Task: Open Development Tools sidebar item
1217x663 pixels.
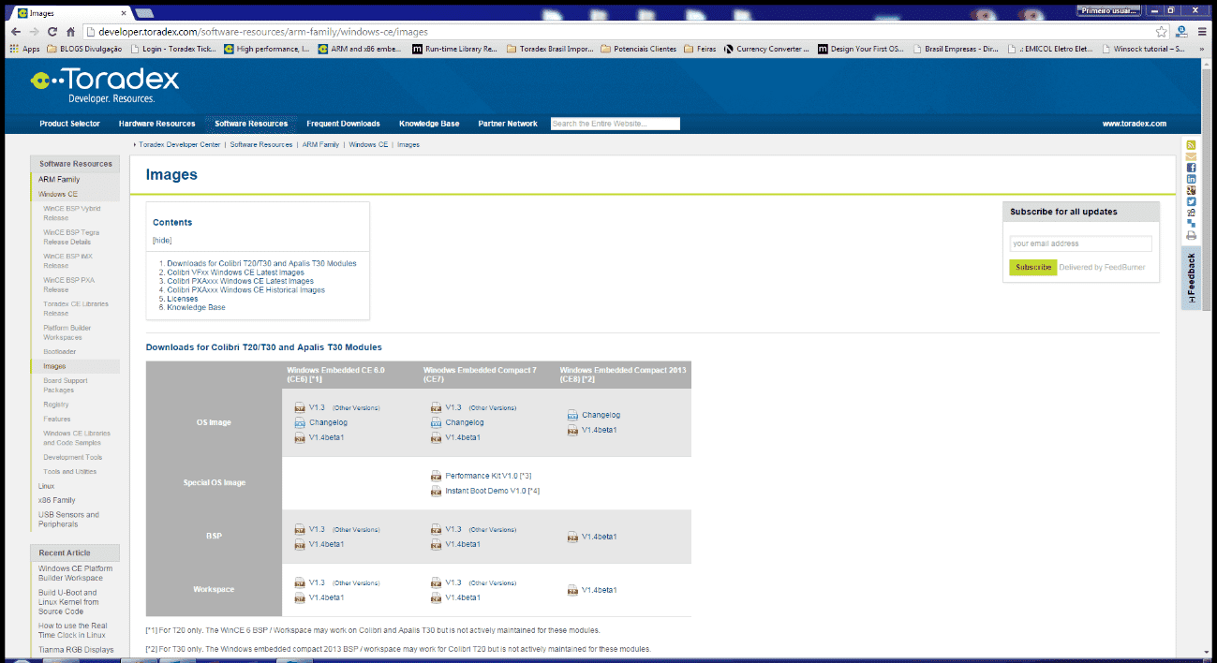Action: pos(73,457)
